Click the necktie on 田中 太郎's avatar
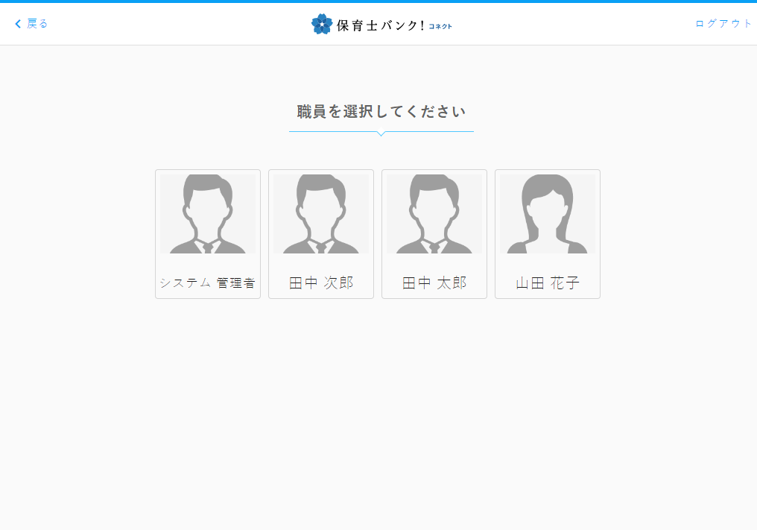Viewport: 757px width, 530px height. click(434, 247)
